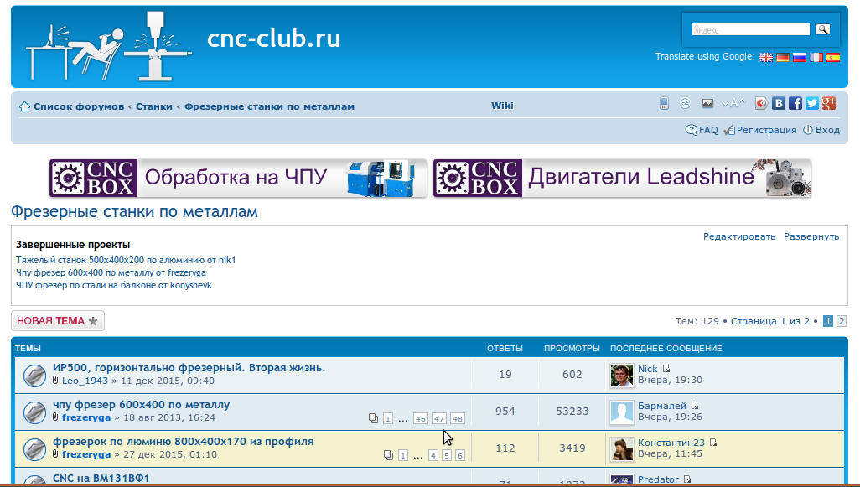Image resolution: width=860 pixels, height=487 pixels.
Task: Click Nick's avatar thumbnail
Action: [x=621, y=376]
